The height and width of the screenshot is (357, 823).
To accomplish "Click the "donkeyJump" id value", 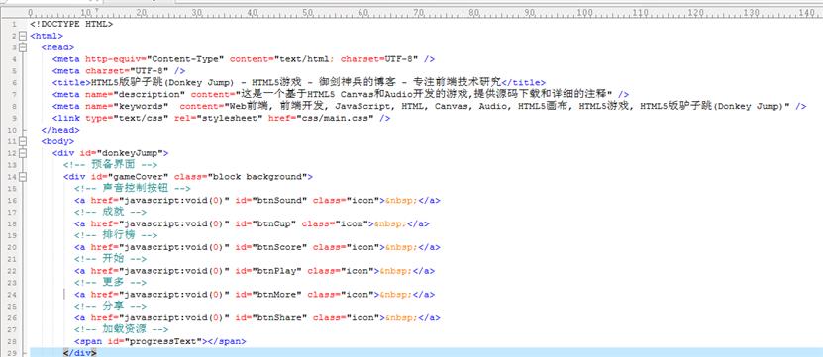I will (x=130, y=153).
